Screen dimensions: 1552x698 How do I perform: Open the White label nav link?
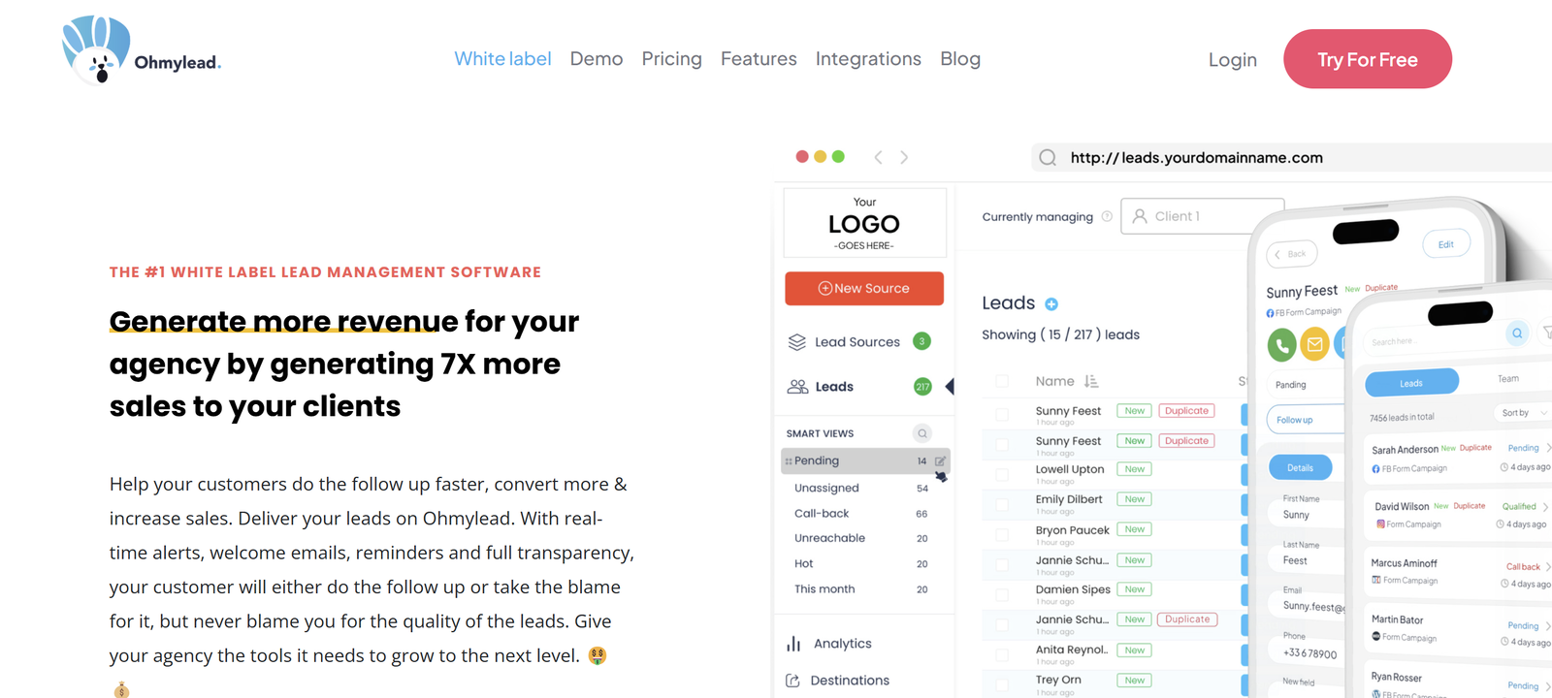(x=502, y=59)
